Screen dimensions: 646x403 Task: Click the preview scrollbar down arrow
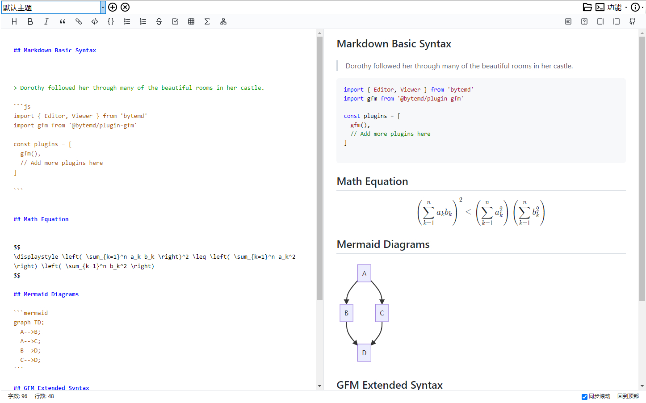(x=642, y=386)
